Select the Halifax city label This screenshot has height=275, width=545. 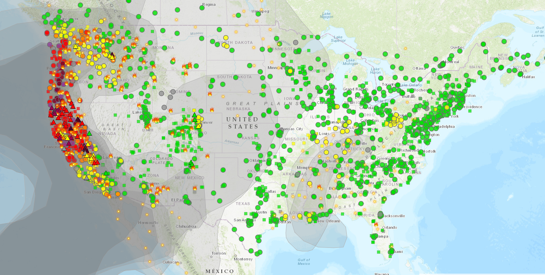coord(529,77)
